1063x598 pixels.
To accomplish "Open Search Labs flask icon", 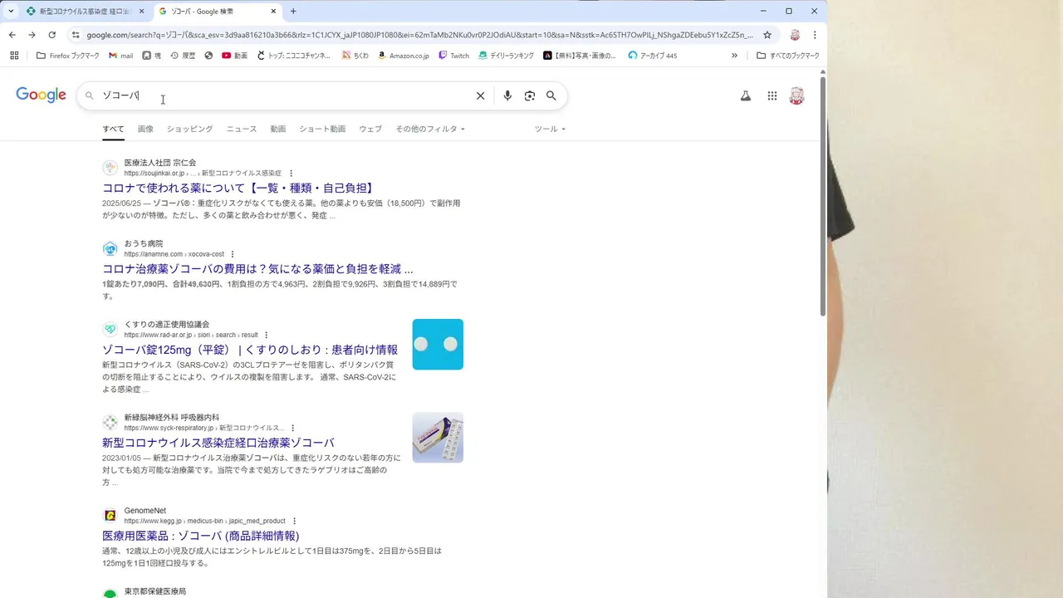I will (746, 96).
